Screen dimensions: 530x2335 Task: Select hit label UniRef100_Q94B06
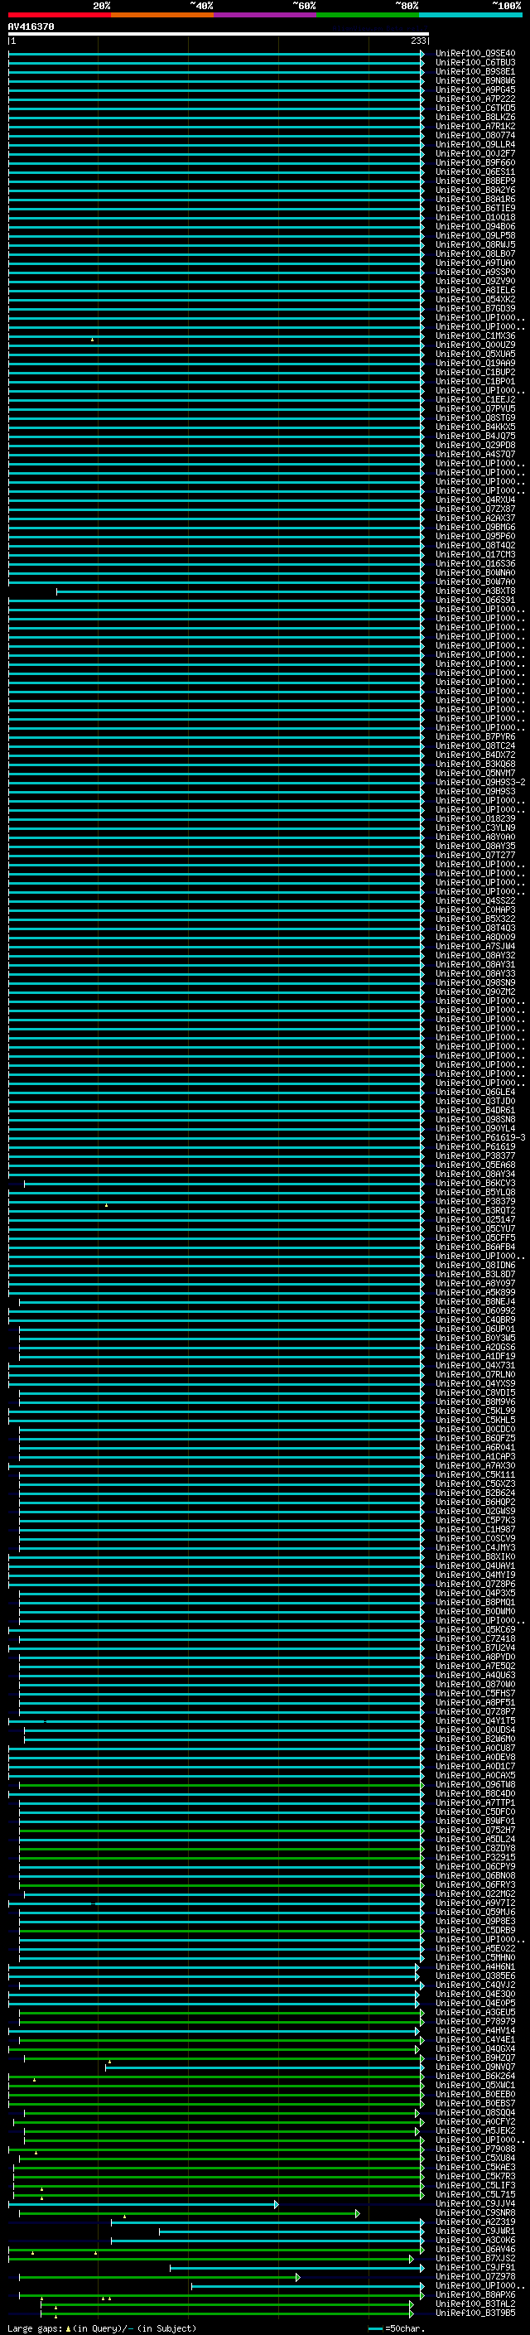(475, 227)
